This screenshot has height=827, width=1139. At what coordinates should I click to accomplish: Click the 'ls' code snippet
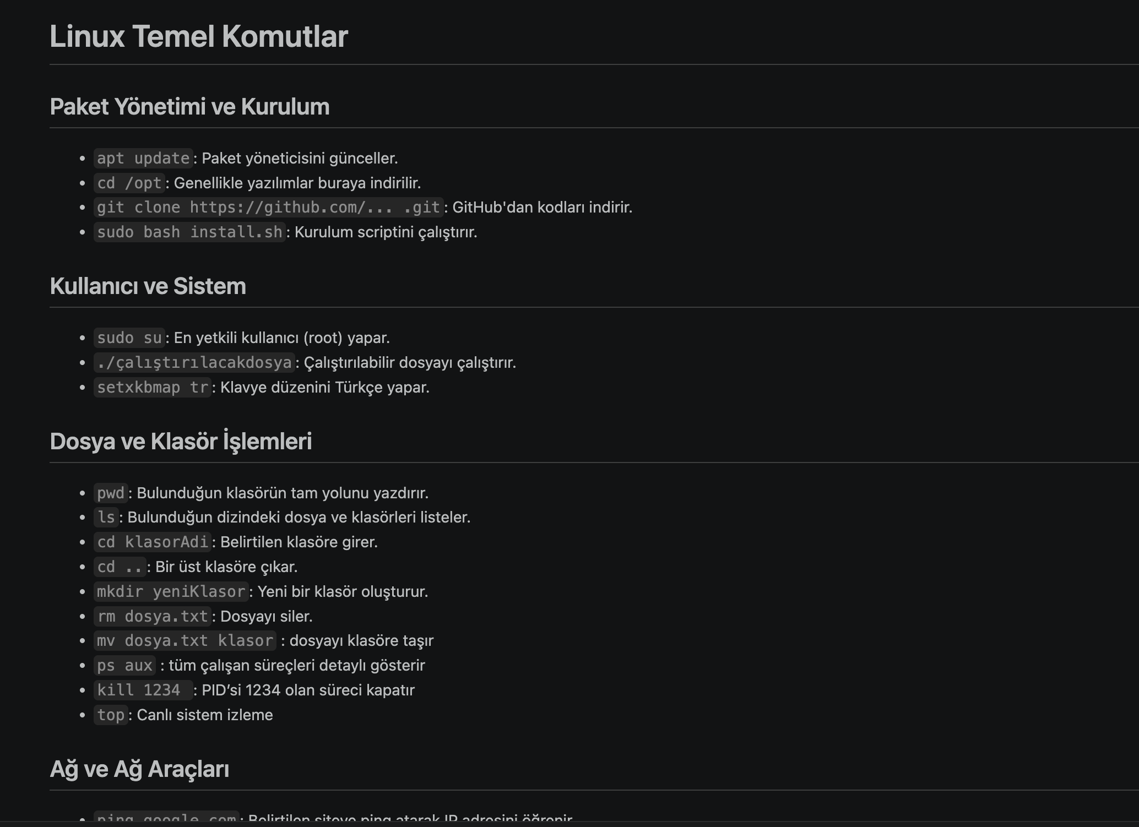coord(106,517)
